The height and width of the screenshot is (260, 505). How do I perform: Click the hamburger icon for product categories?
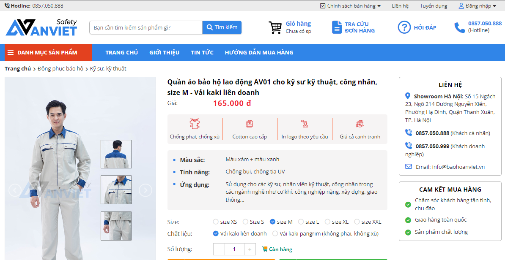(11, 53)
